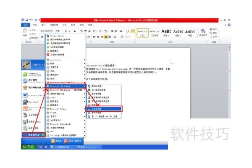Toggle Justify alignment button

(x=106, y=37)
